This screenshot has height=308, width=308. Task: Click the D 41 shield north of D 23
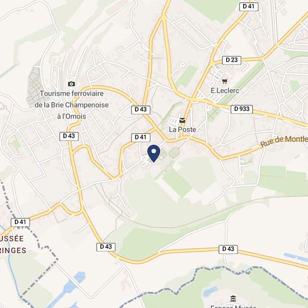coord(249,7)
